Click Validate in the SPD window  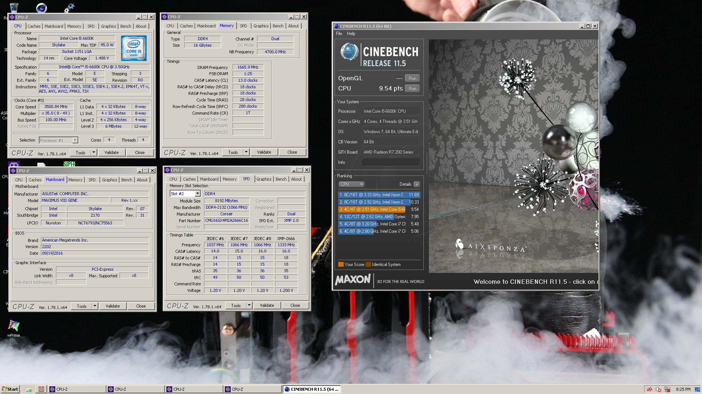(x=267, y=306)
